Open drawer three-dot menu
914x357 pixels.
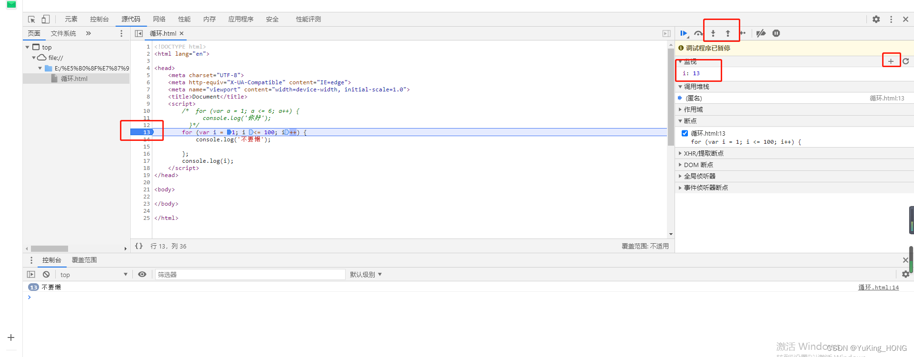(31, 260)
